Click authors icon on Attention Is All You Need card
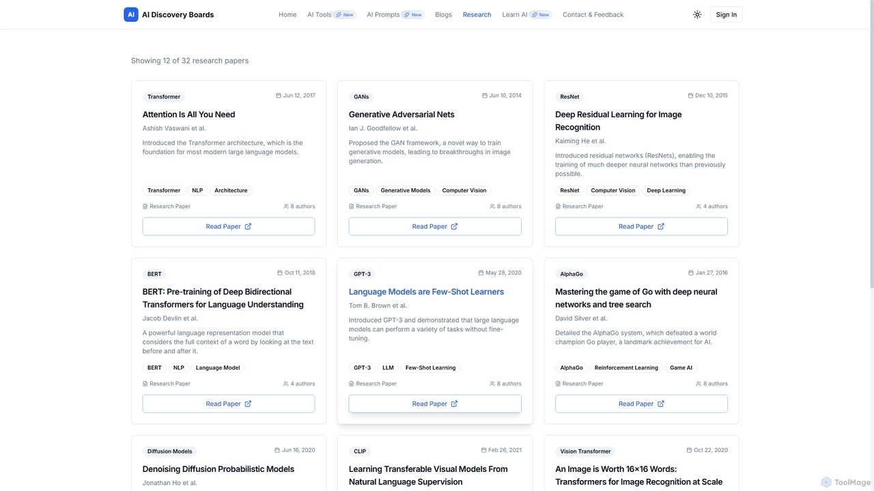The width and height of the screenshot is (874, 491). [286, 206]
